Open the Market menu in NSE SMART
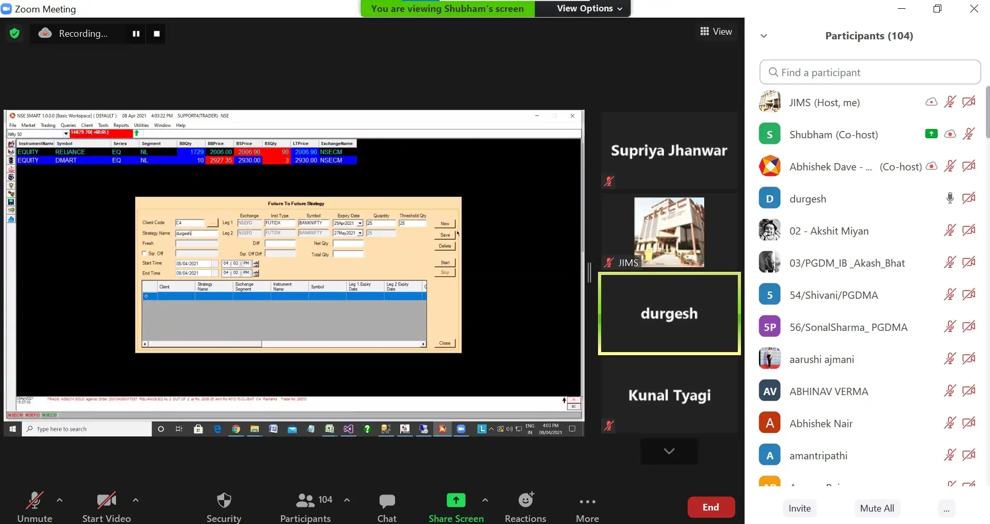 pyautogui.click(x=28, y=125)
